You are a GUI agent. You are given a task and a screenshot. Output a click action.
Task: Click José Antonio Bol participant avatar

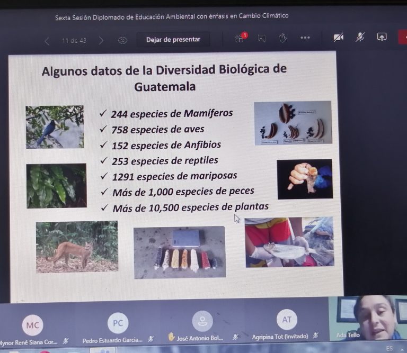202,321
